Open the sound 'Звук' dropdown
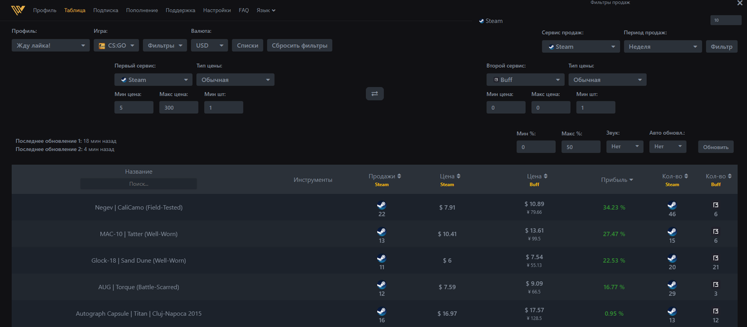Image resolution: width=747 pixels, height=327 pixels. point(624,147)
